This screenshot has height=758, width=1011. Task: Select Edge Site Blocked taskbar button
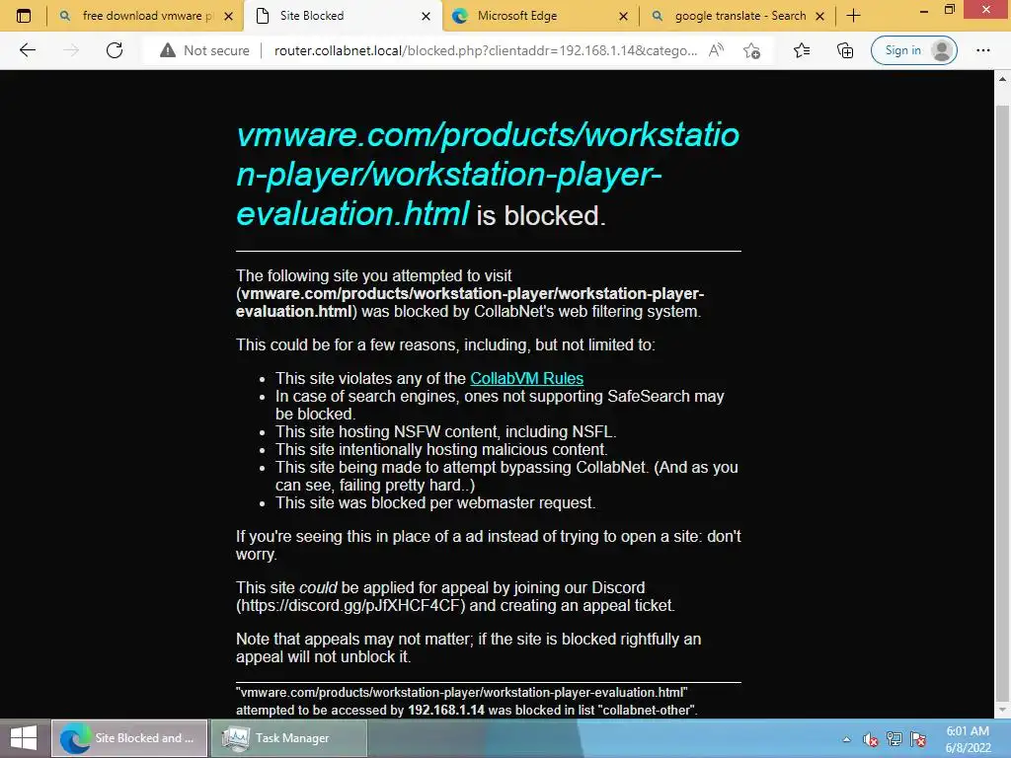pyautogui.click(x=129, y=738)
